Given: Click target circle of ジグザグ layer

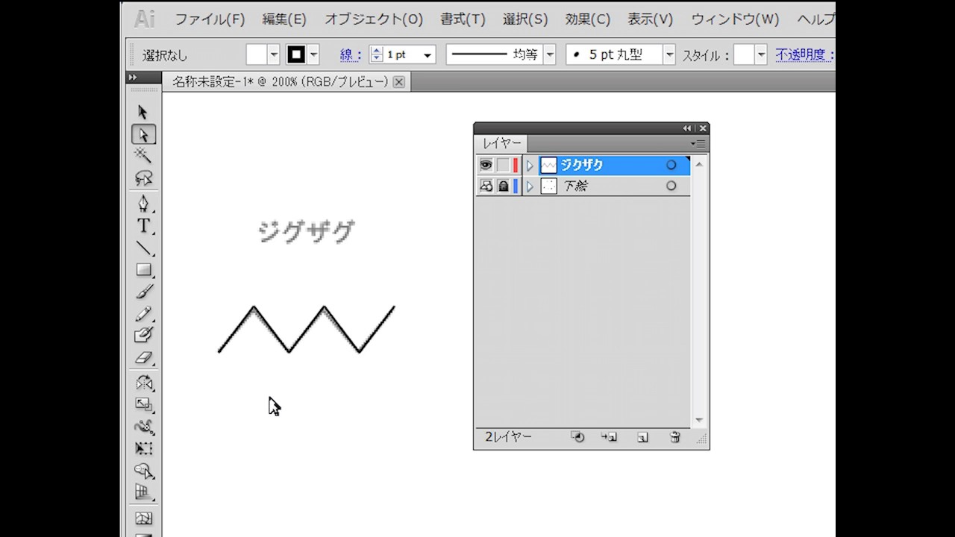Looking at the screenshot, I should pyautogui.click(x=671, y=165).
